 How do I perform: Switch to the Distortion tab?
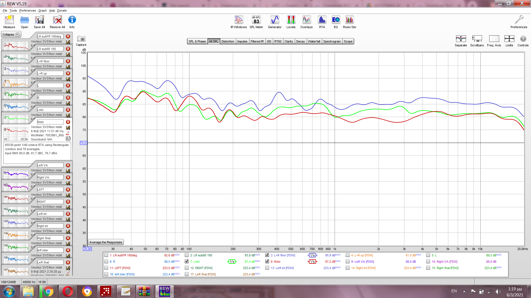pos(228,41)
